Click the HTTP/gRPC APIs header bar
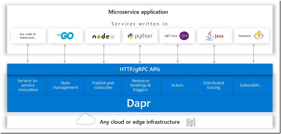Viewport: 281px width, 134px height. pos(140,69)
